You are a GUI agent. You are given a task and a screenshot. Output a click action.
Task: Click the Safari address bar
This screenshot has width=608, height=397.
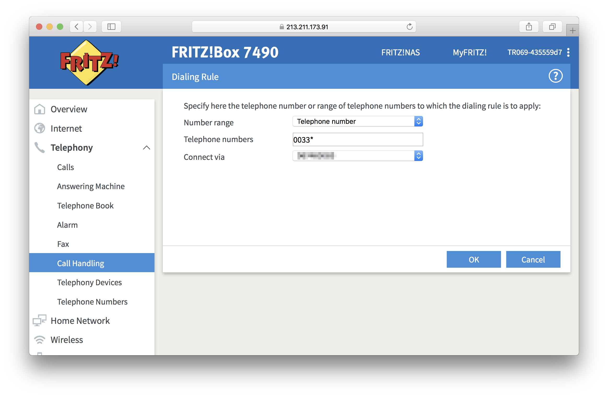point(304,27)
